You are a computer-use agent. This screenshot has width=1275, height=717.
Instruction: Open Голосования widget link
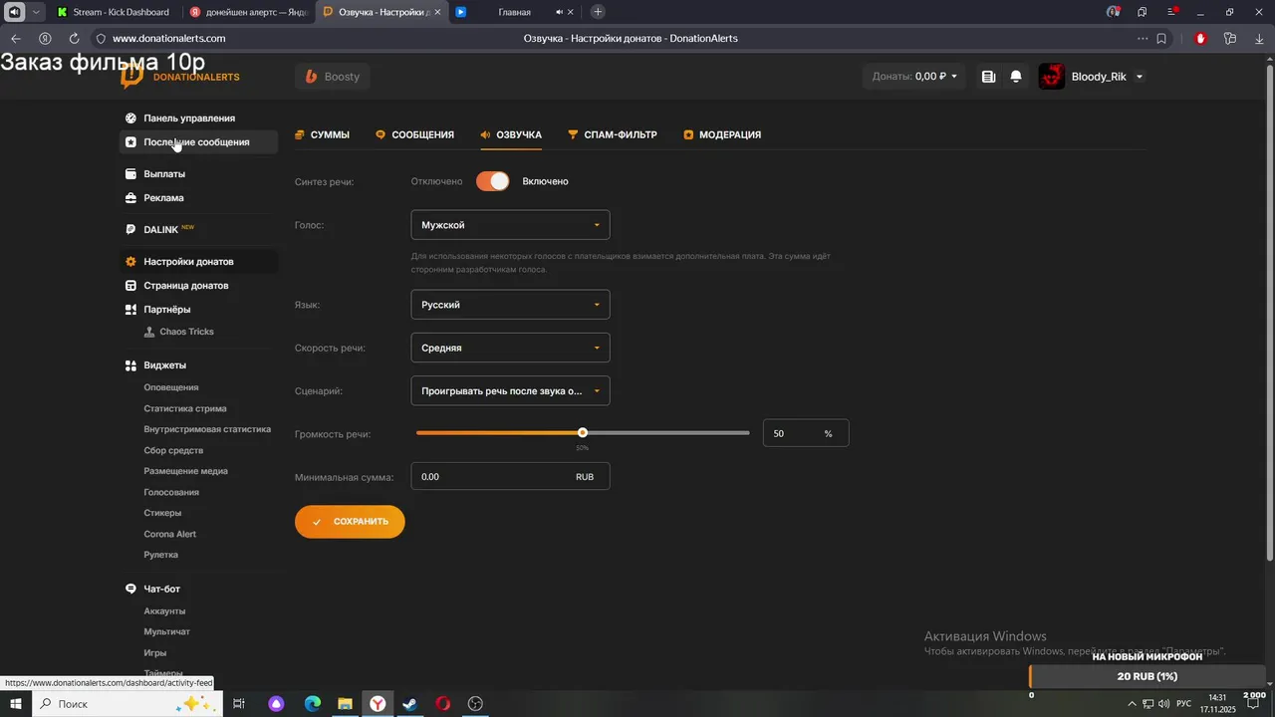pos(171,492)
